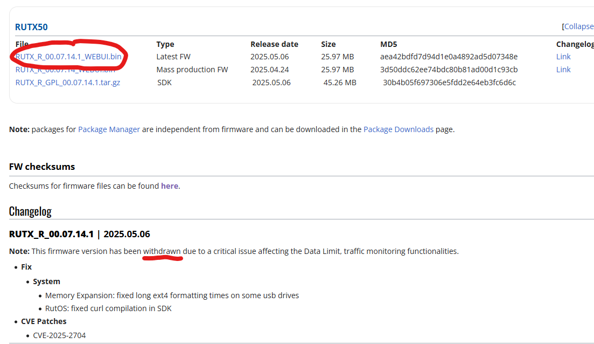Collapse the RUTX50 firmware table

(579, 26)
